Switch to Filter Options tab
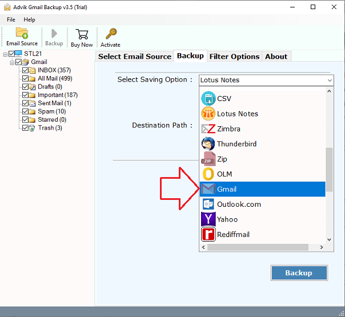This screenshot has height=317, width=345. click(234, 57)
